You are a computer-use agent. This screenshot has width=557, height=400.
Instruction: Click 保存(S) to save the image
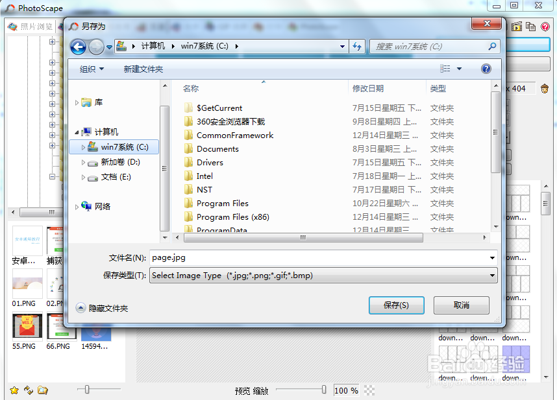397,305
